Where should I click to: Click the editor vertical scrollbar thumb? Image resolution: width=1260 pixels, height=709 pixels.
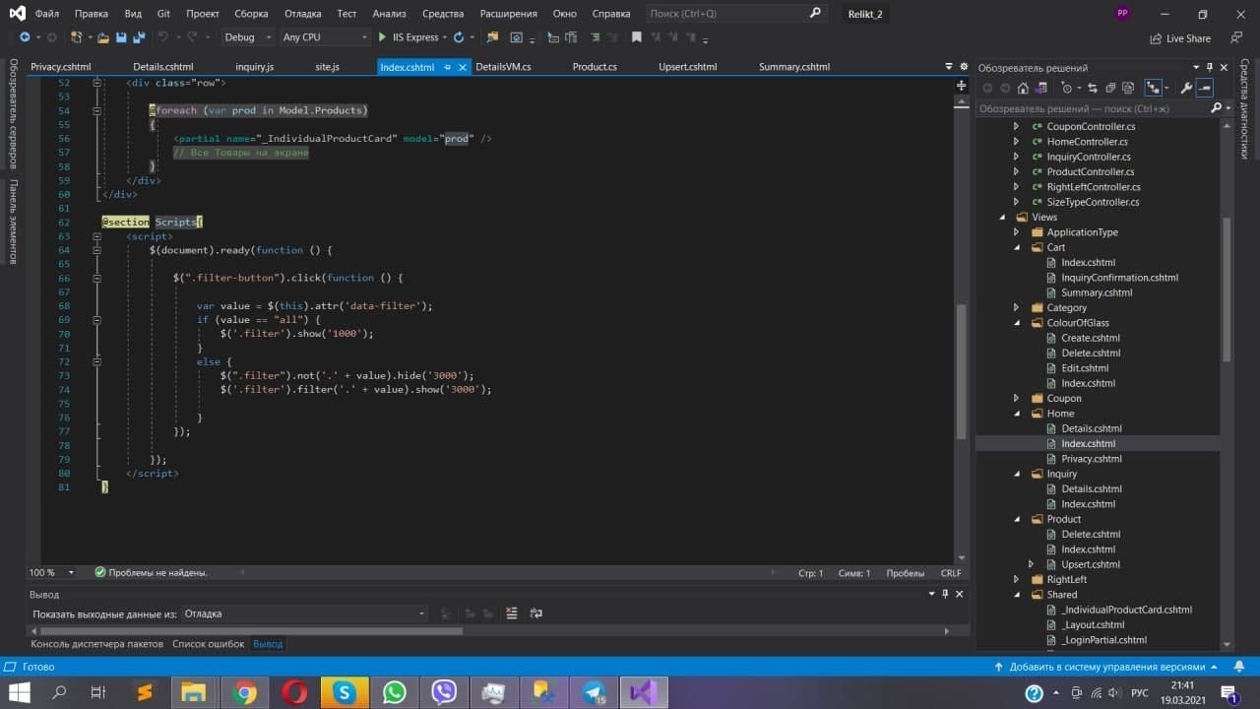click(962, 371)
